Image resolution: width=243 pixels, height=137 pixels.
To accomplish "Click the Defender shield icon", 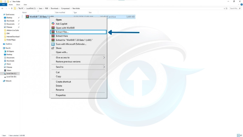I will 53,44.
